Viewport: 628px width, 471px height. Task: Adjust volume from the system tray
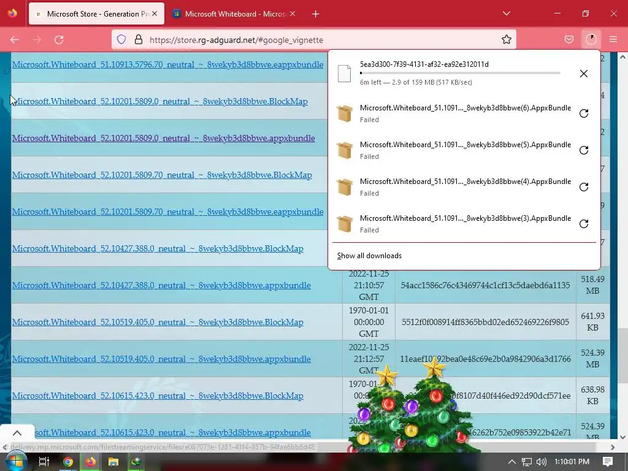[x=541, y=462]
